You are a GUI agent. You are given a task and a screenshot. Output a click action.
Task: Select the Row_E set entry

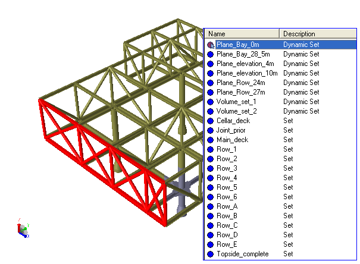pos(227,244)
